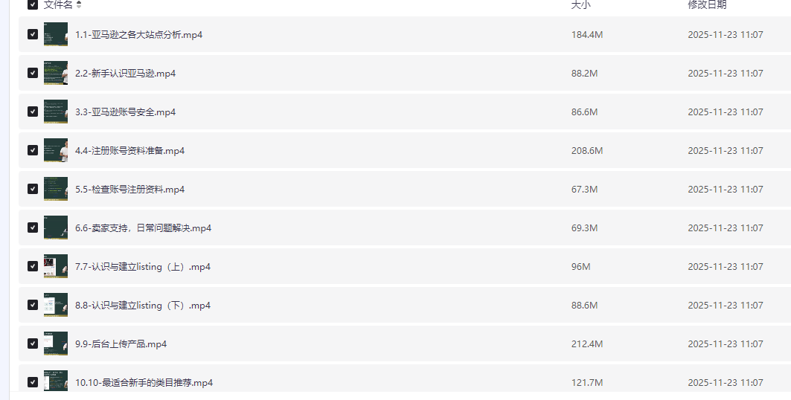
Task: Click the 8.8-认识与建立listing（下）.mp4 thumbnail
Action: [x=56, y=305]
